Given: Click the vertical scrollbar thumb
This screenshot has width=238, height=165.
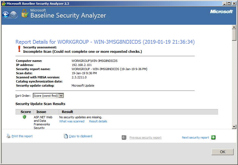Looking at the screenshot, I should 234,35.
